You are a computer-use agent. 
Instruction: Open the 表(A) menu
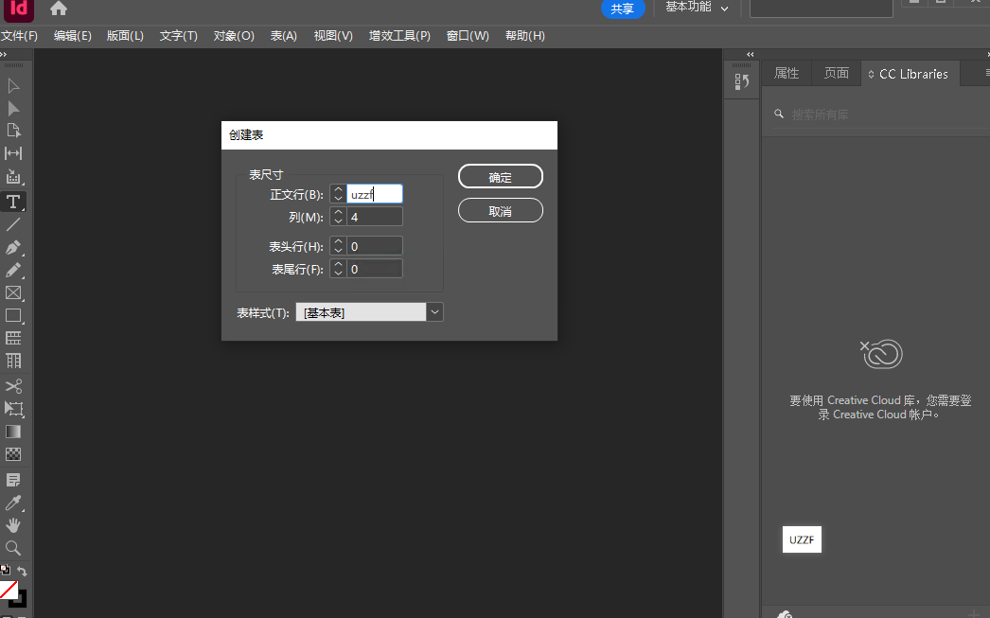click(284, 36)
